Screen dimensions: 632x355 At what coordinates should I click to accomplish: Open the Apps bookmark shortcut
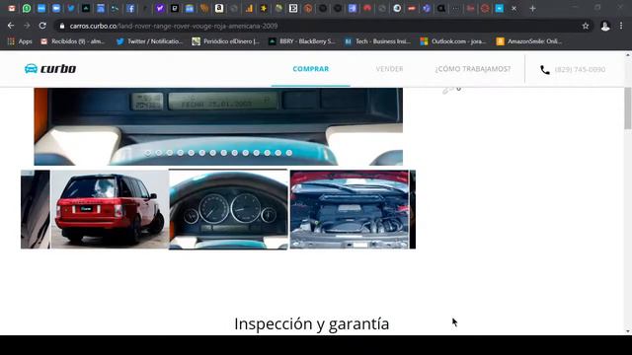(x=20, y=41)
